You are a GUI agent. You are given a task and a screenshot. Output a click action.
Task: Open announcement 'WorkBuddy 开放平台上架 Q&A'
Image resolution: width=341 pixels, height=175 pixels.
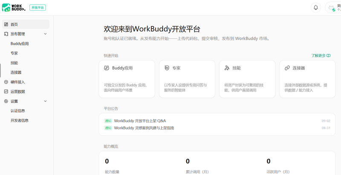pos(140,121)
